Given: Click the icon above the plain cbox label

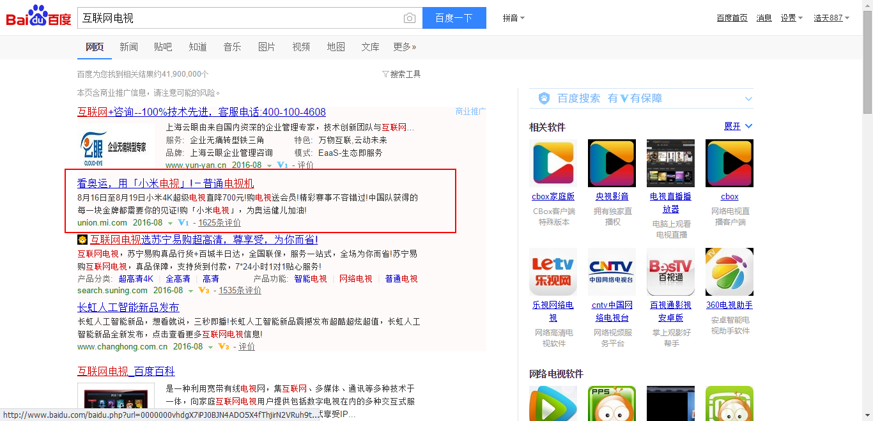Looking at the screenshot, I should [729, 163].
